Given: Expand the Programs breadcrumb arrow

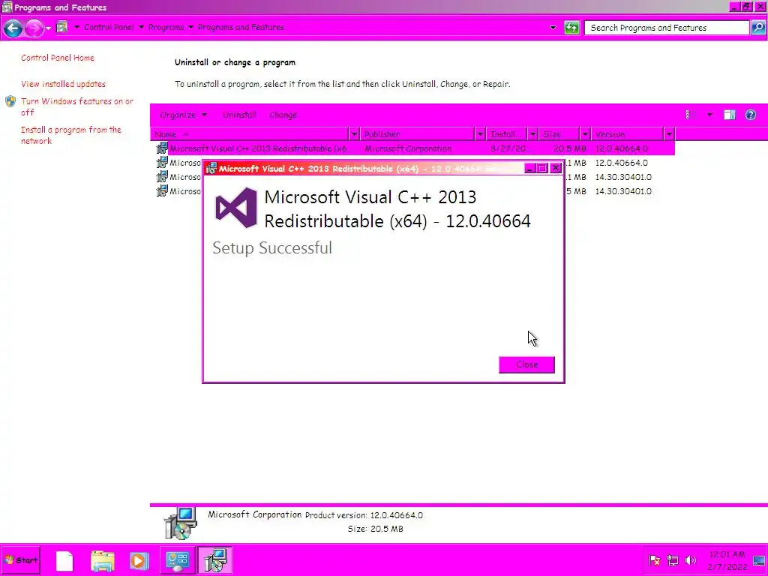Looking at the screenshot, I should [x=190, y=27].
